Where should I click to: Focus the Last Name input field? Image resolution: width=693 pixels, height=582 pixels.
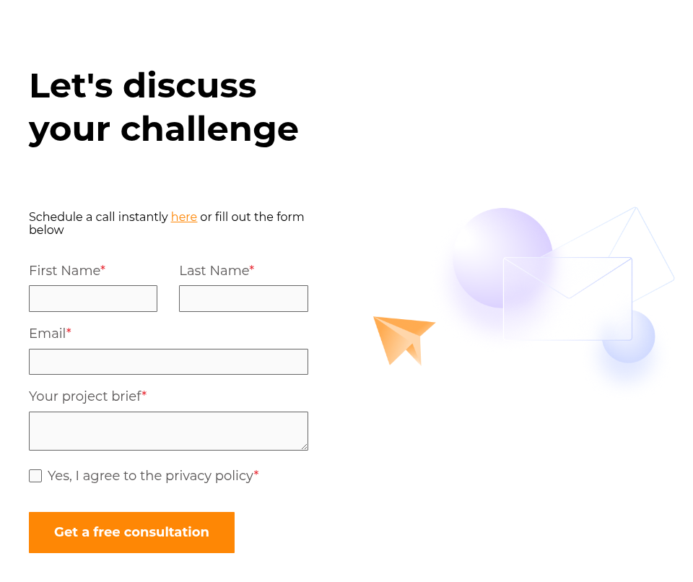tap(243, 298)
